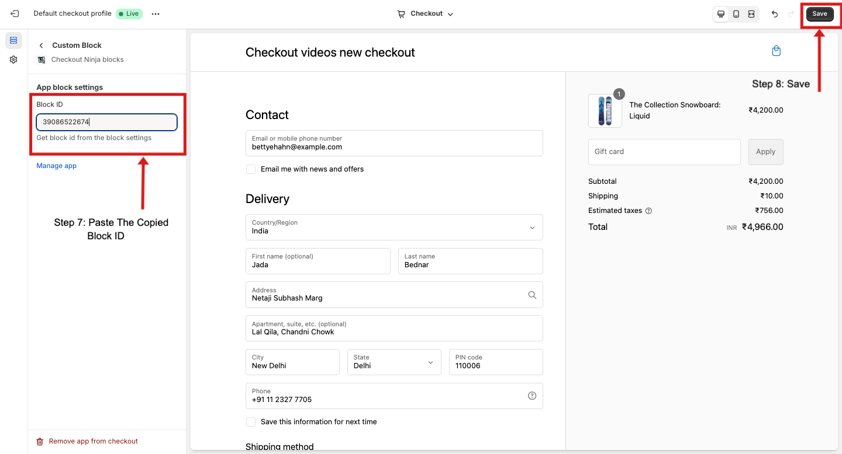Open the Checkout page selector dropdown
The width and height of the screenshot is (842, 454).
coord(426,14)
